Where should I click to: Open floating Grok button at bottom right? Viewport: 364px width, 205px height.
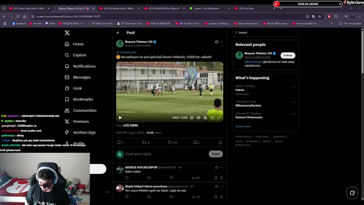click(x=352, y=193)
